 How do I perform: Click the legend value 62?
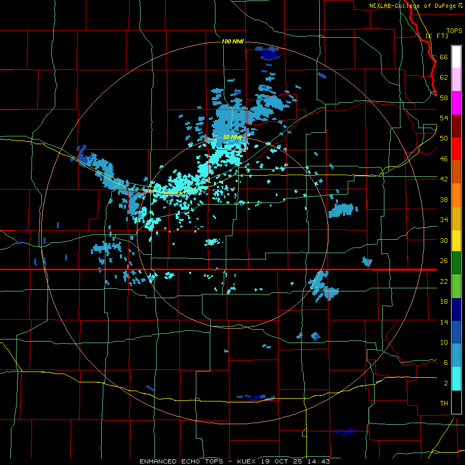tap(444, 78)
